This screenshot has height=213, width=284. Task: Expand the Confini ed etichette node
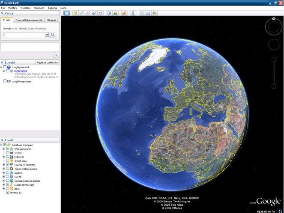pyautogui.click(x=3, y=165)
